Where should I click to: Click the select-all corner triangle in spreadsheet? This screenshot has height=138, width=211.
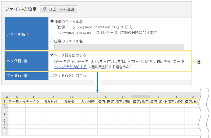click(6, 97)
